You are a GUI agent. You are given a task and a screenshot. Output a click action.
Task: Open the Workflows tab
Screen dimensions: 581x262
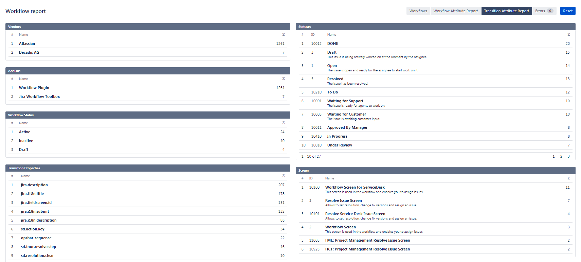[x=418, y=11]
